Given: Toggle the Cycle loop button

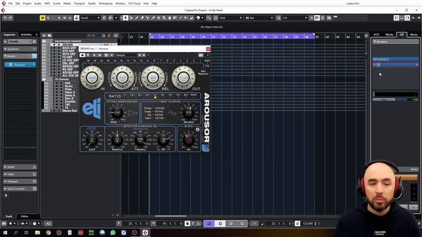Looking at the screenshot, I should click(209, 224).
